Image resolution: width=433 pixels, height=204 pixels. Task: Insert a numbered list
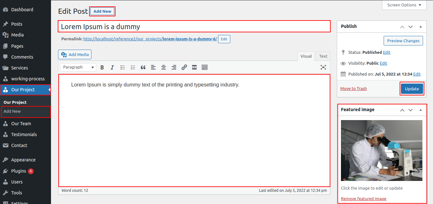pos(133,67)
